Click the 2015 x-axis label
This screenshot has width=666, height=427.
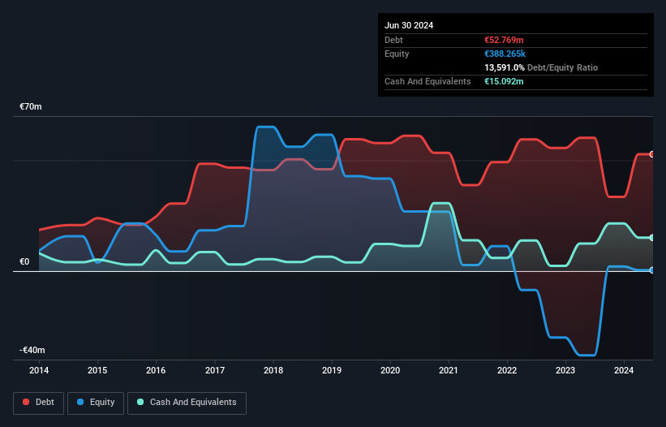97,370
